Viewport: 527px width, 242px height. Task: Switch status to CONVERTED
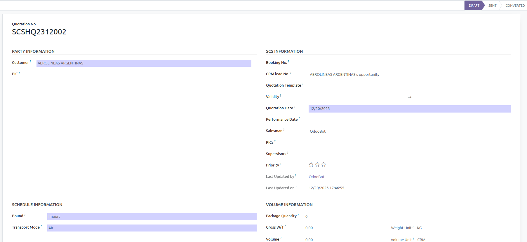(x=515, y=6)
